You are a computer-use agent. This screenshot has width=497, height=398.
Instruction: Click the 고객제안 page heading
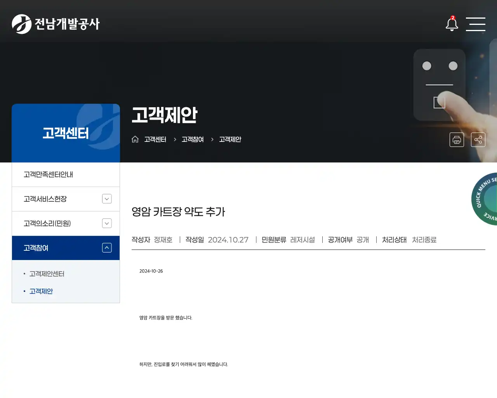[x=164, y=115]
